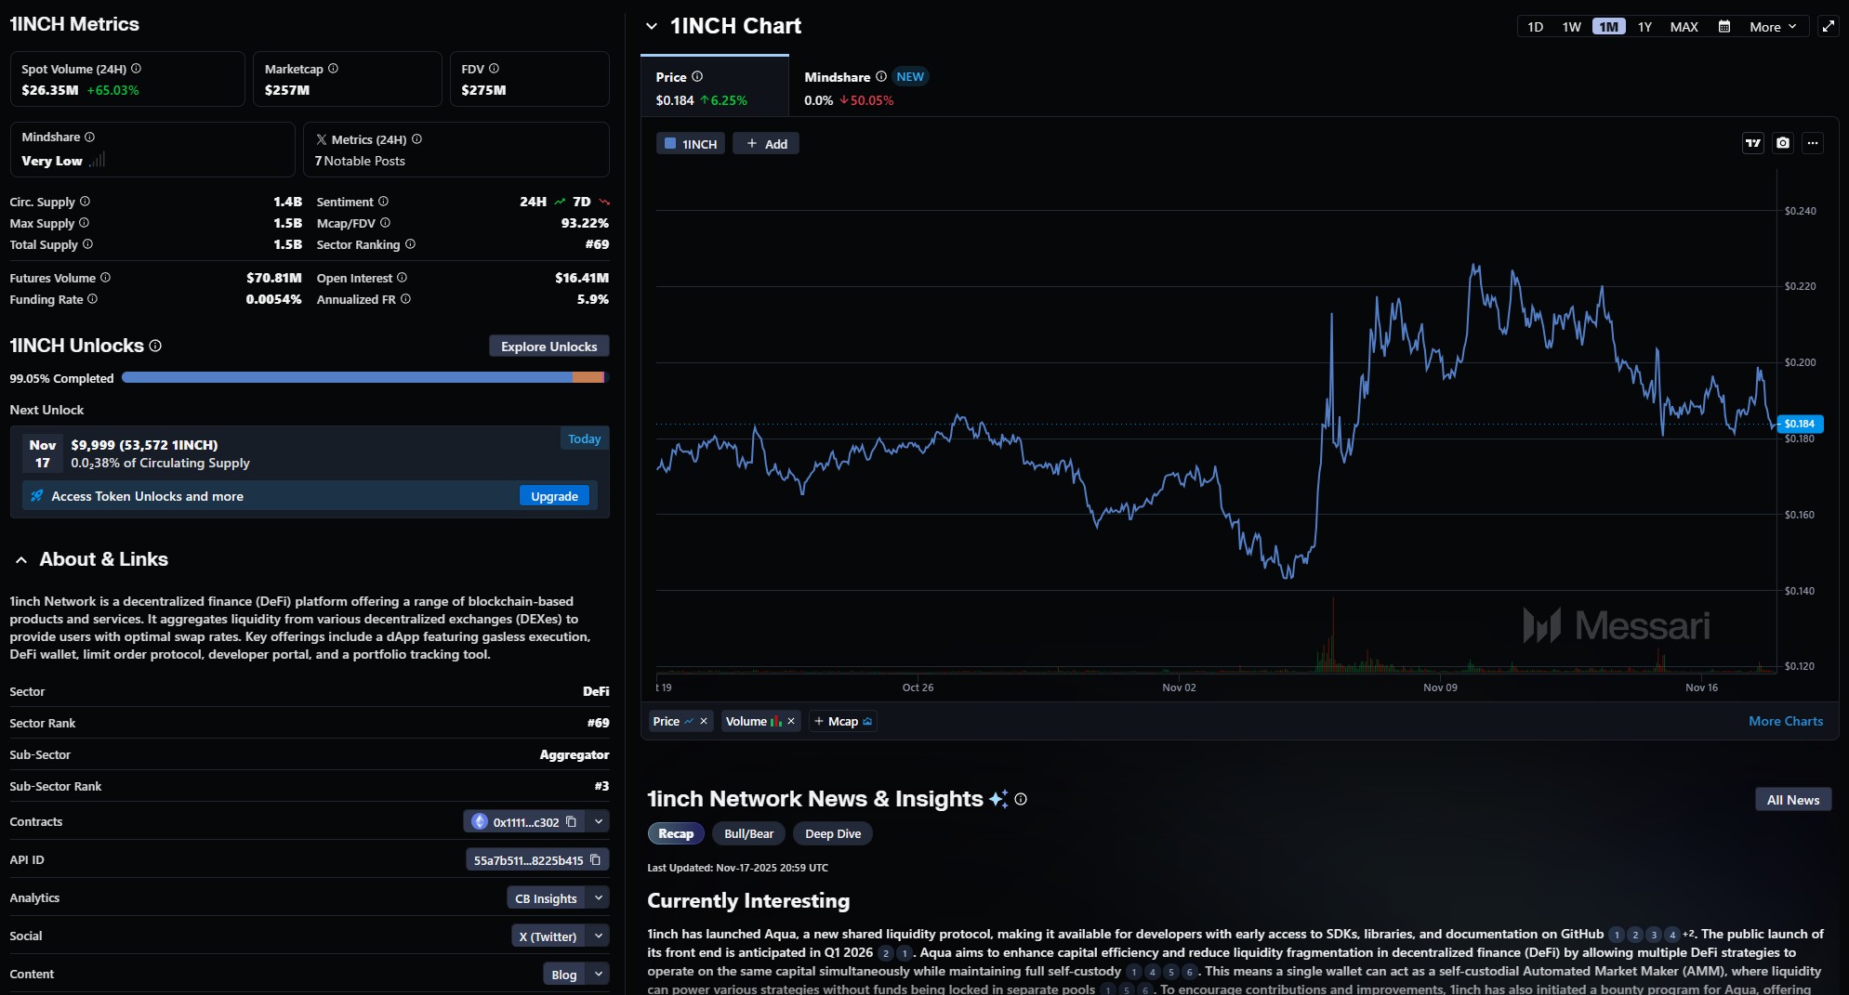Switch to the Price chart tab
Screen dimensions: 1849x995
tap(715, 86)
